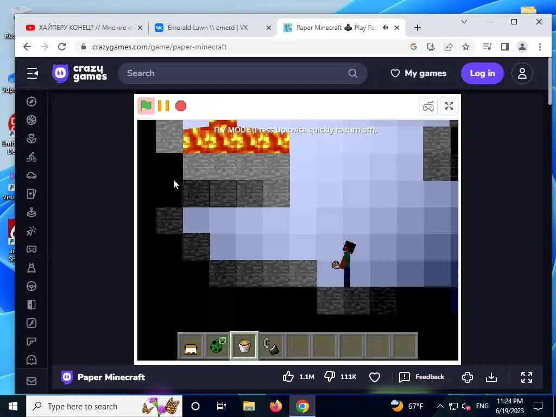
Task: Click the Google icon in address bar
Action: click(x=413, y=47)
